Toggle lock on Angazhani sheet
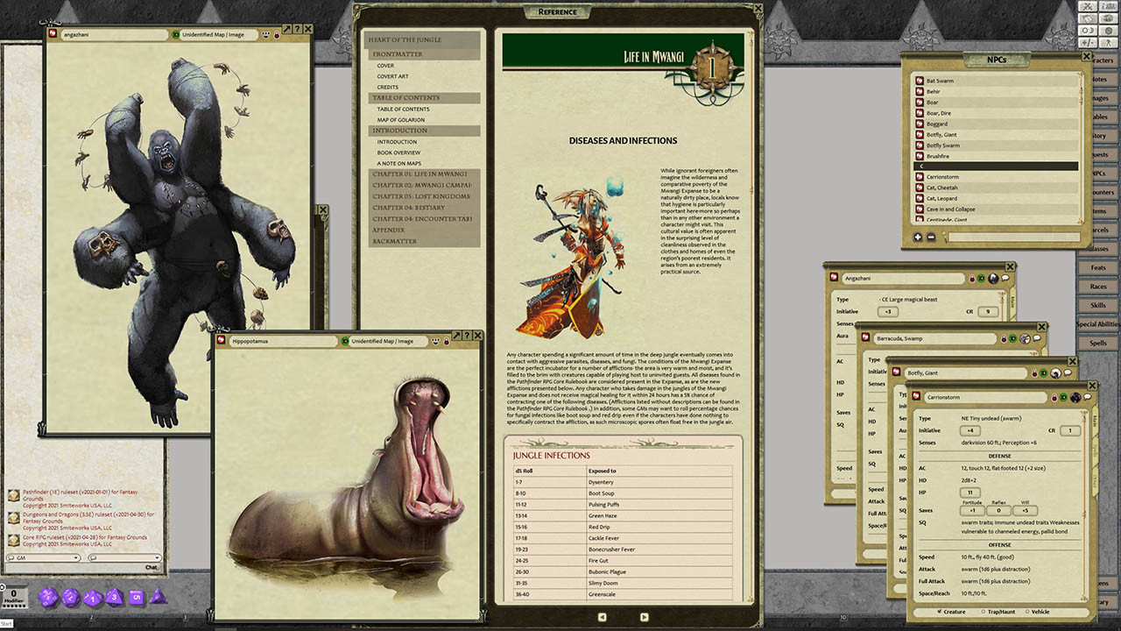The image size is (1121, 631). [x=972, y=278]
